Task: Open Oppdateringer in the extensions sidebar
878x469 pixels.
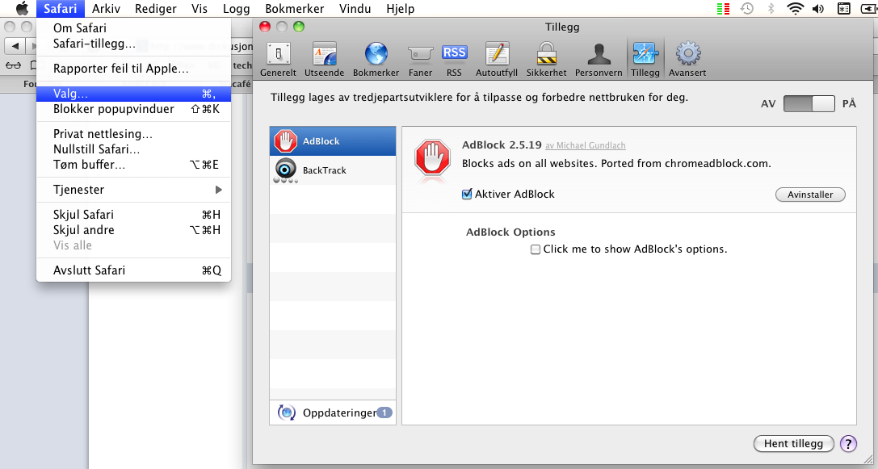Action: [333, 413]
